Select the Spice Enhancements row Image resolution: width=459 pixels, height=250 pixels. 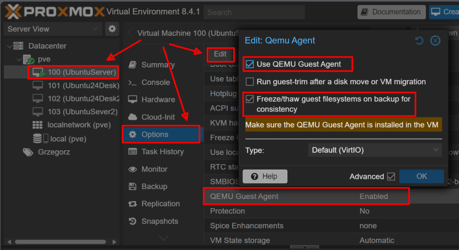pos(331,226)
